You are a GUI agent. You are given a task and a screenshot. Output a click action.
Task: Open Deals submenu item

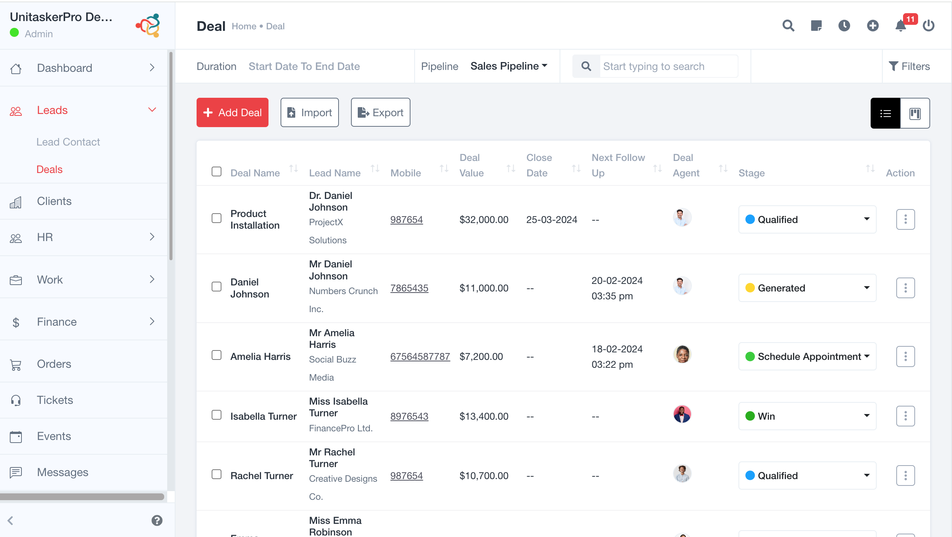(49, 170)
